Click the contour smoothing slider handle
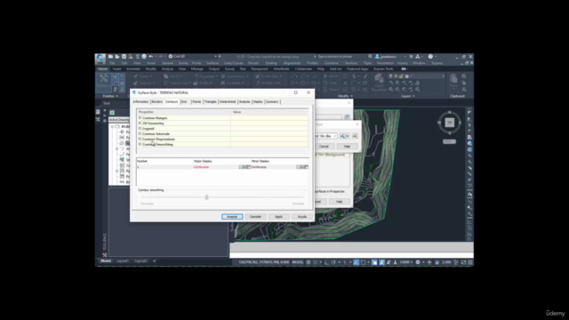 206,197
